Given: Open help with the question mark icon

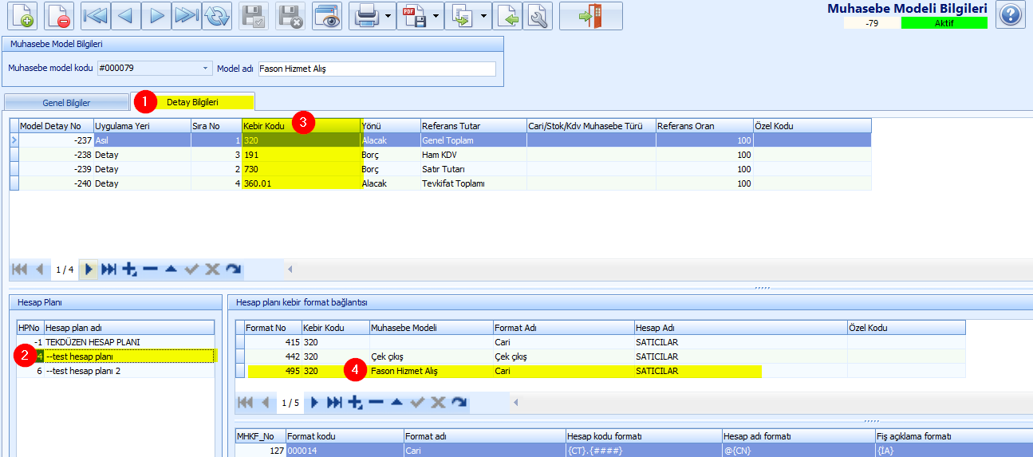Looking at the screenshot, I should pos(1010,15).
